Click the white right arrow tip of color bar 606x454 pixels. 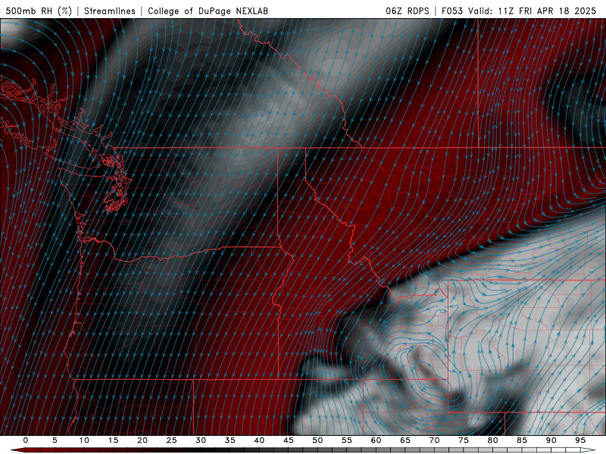[x=589, y=450]
